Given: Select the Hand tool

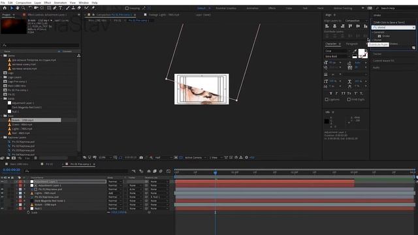Looking at the screenshot, I should 18,8.
